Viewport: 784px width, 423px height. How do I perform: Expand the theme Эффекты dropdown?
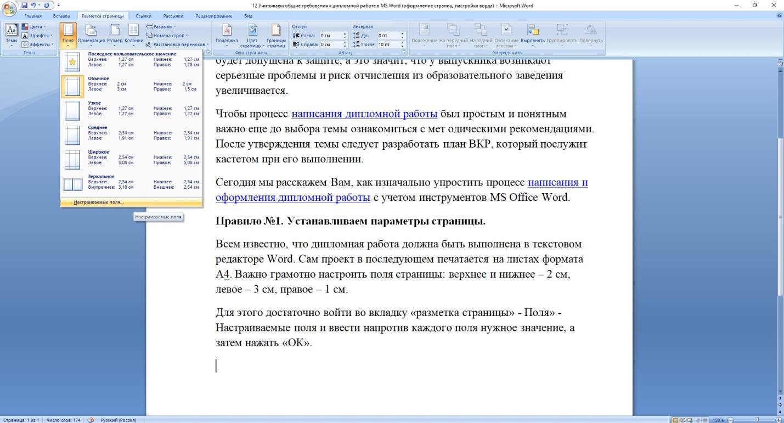click(x=38, y=44)
